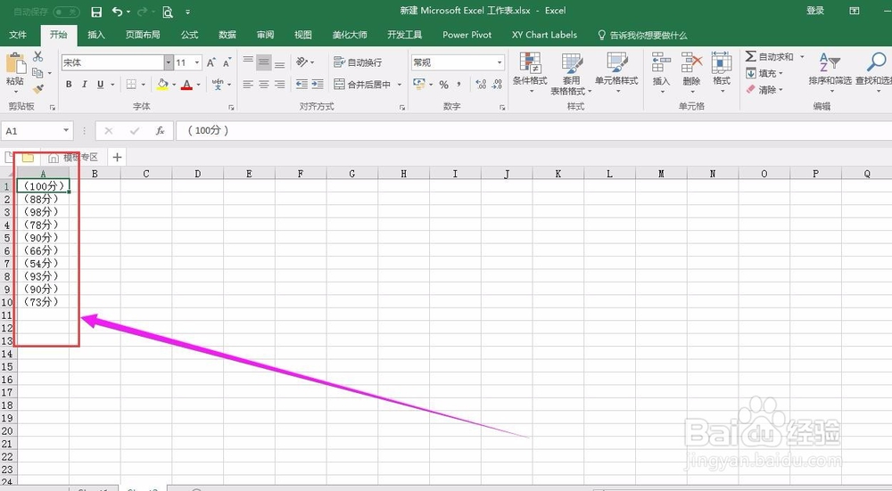Screen dimensions: 892x491
Task: Open 查找和选择 magnifier icon
Action: (876, 62)
